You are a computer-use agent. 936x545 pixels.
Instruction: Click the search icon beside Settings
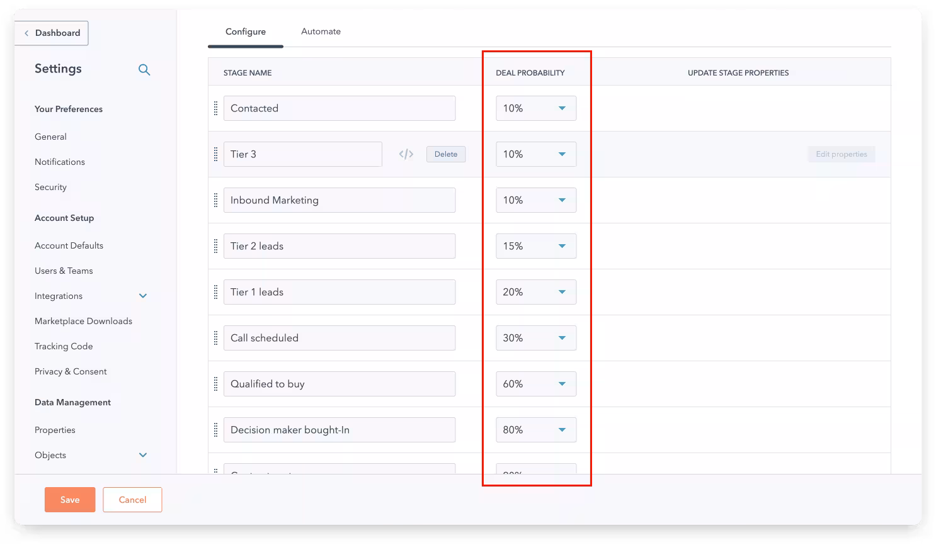tap(144, 70)
